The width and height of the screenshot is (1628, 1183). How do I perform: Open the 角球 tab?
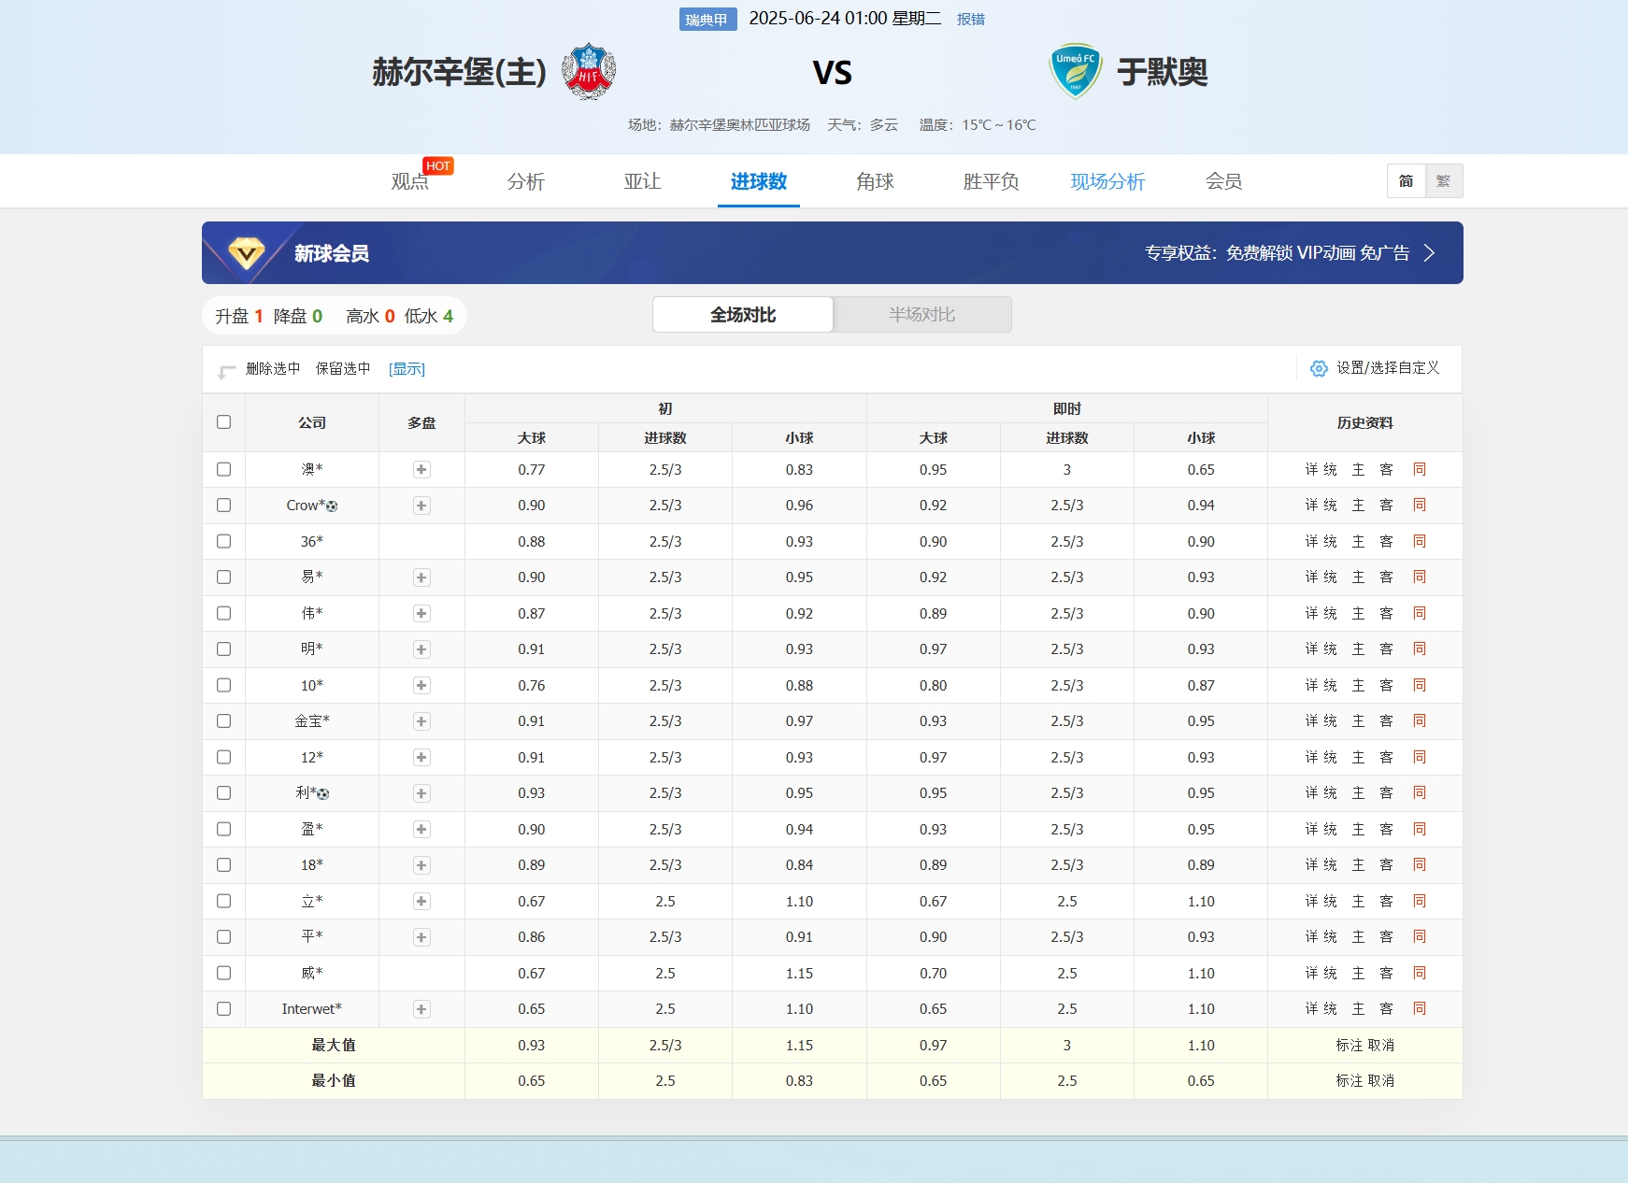point(875,181)
